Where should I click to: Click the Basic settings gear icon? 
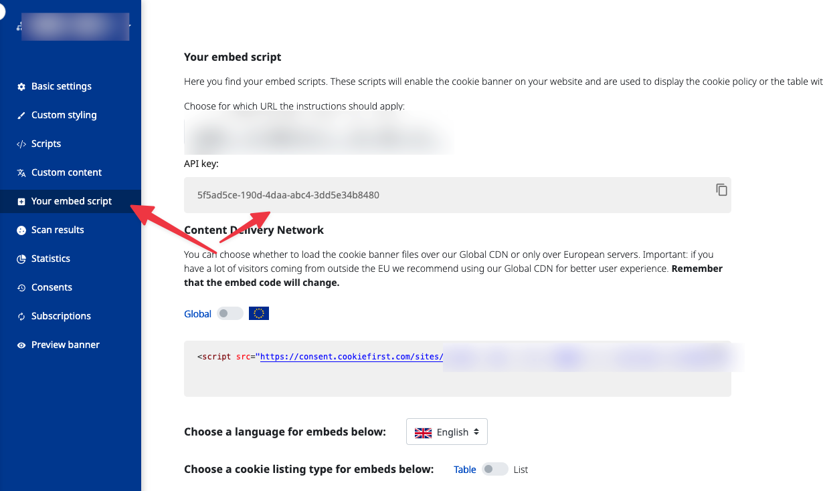pyautogui.click(x=21, y=87)
